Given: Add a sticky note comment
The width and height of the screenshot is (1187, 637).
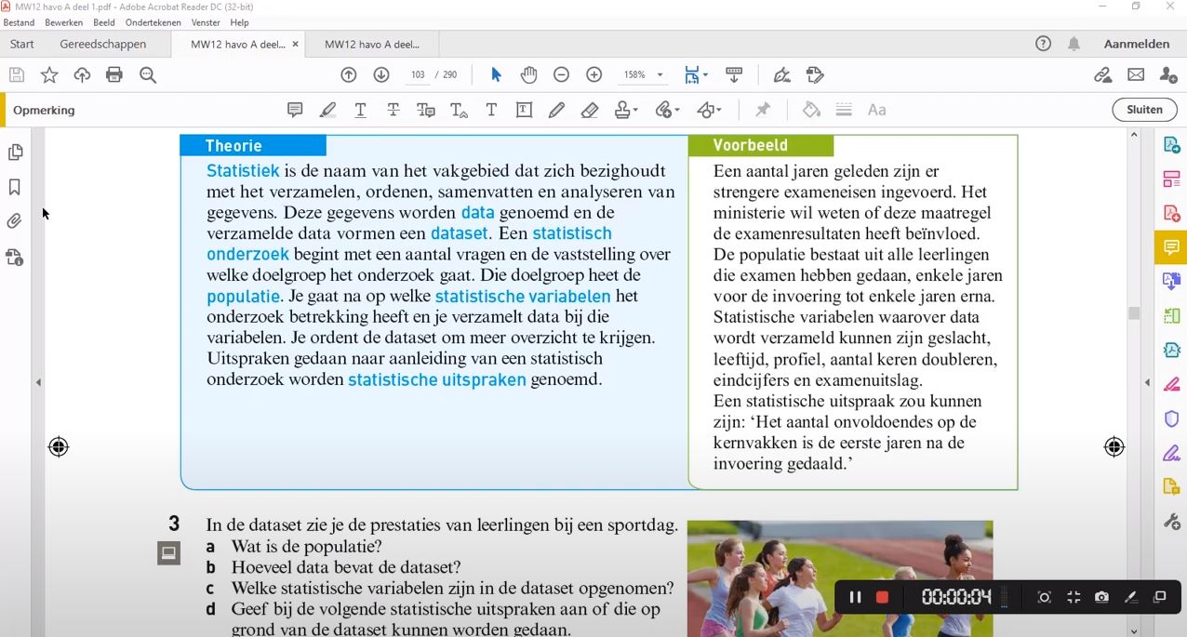Looking at the screenshot, I should tap(295, 110).
